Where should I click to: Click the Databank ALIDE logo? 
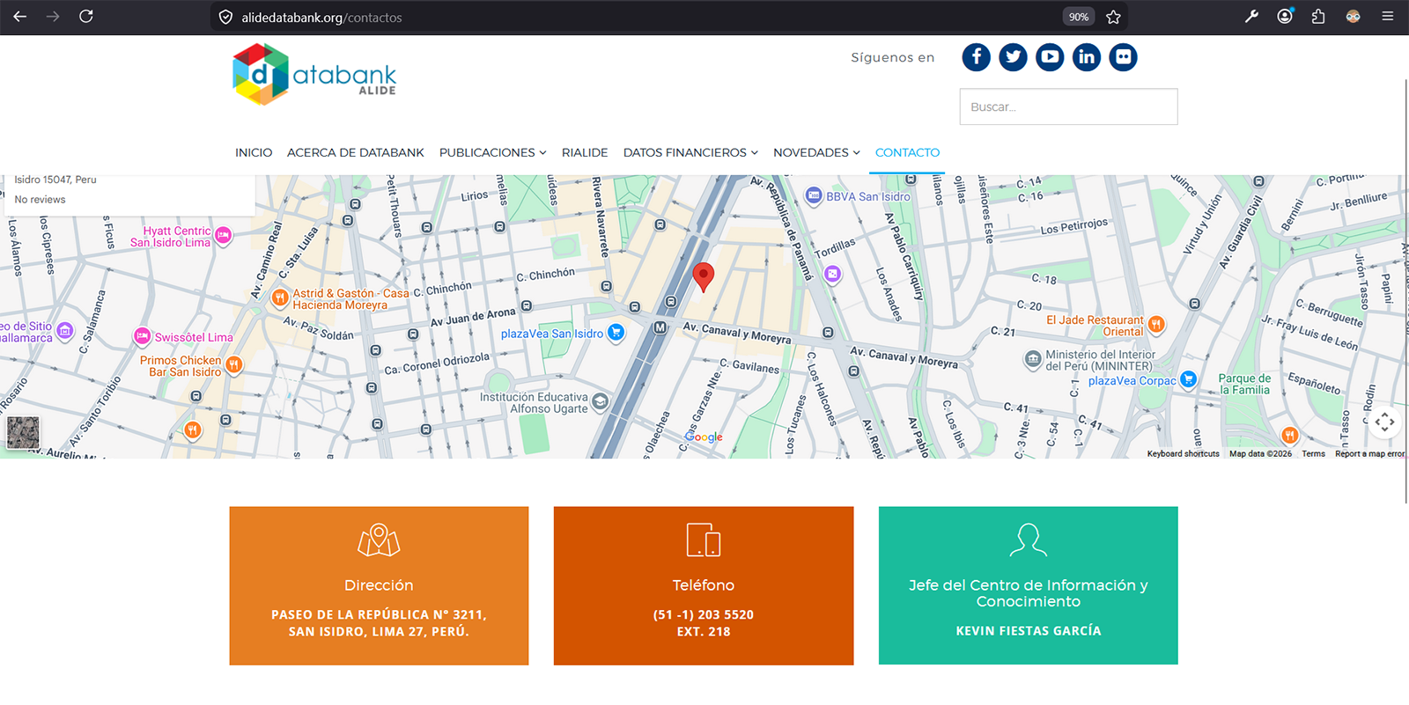coord(314,75)
